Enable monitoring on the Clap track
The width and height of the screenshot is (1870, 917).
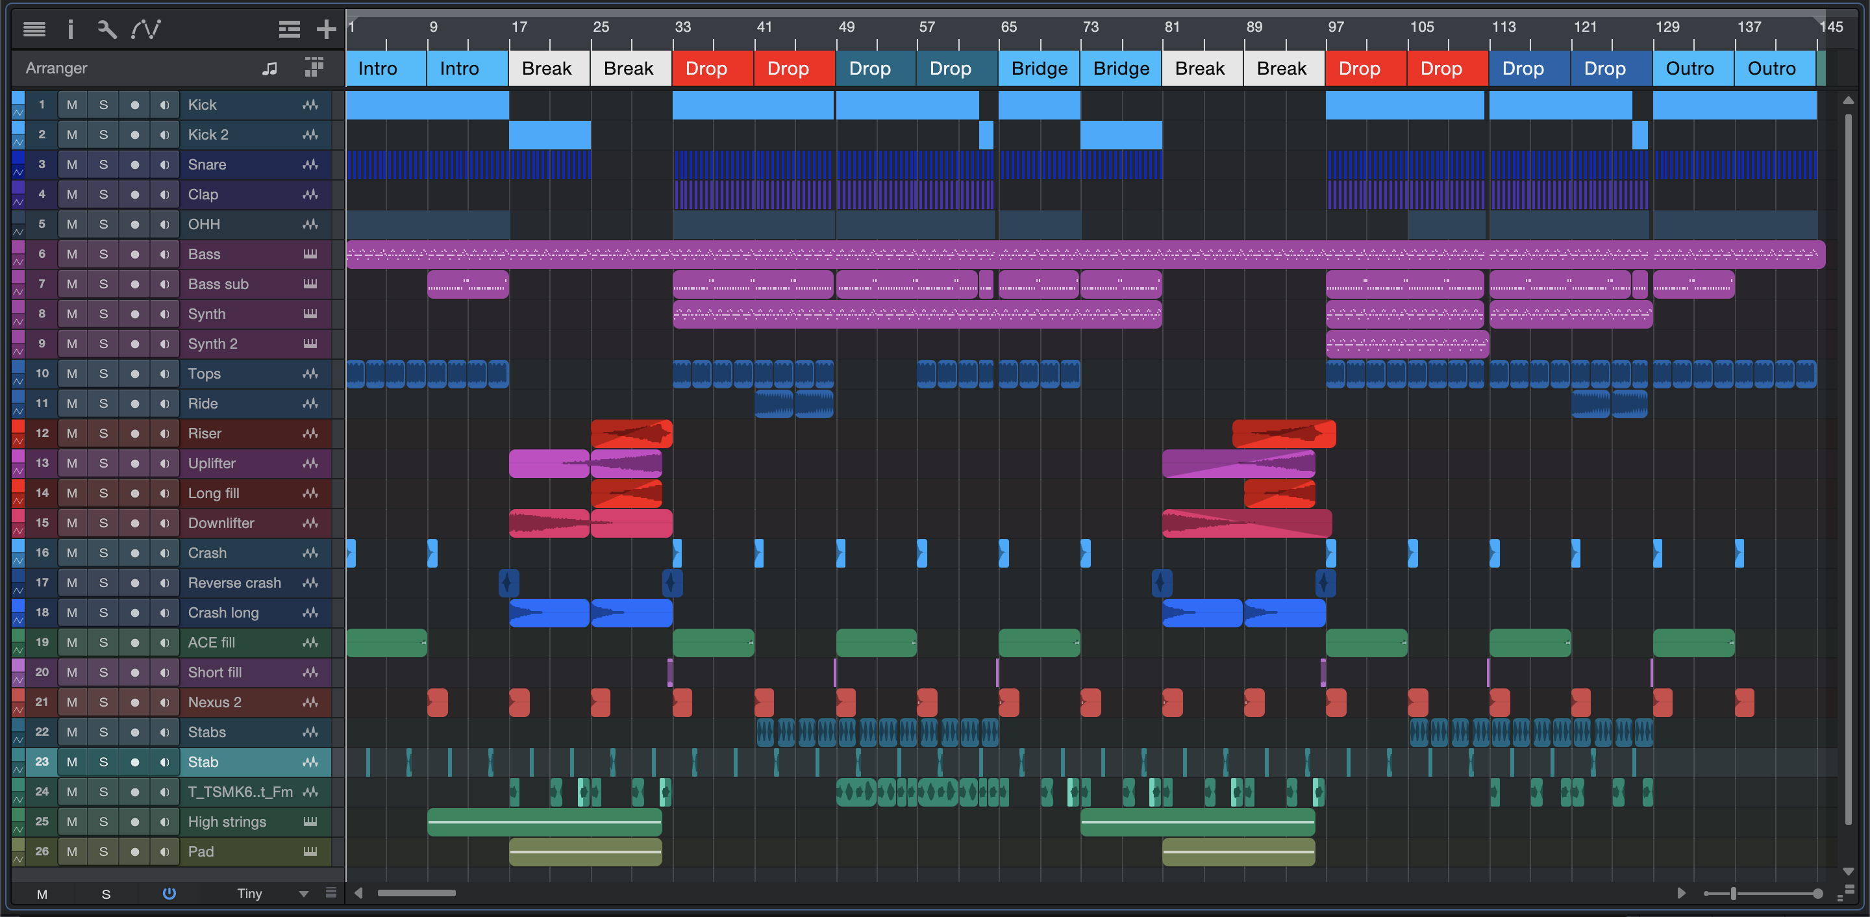tap(165, 195)
